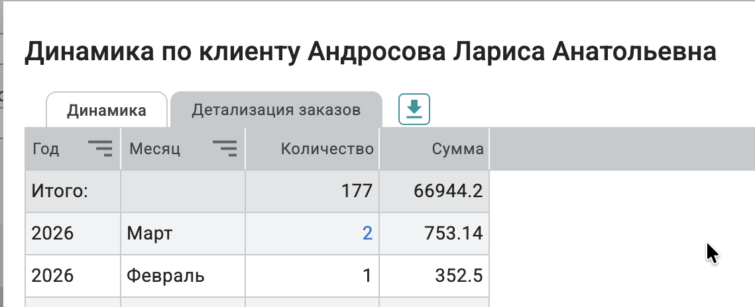Open the Месяц column filter icon
Viewport: 755px width, 307px height.
click(224, 149)
